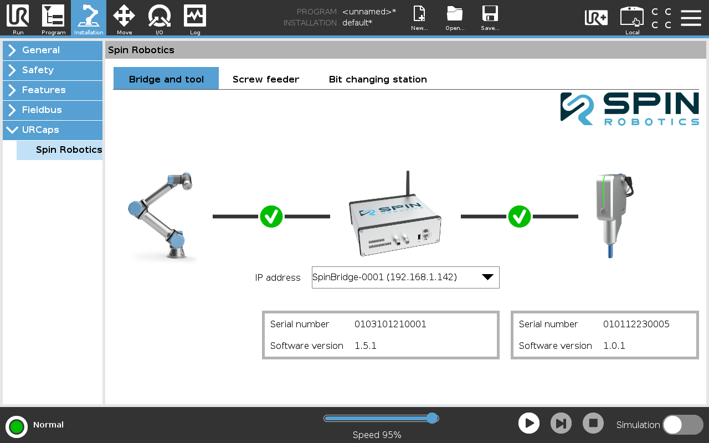Screen dimensions: 709x443
Task: Click bridge software version 1.5.1
Action: pos(366,346)
